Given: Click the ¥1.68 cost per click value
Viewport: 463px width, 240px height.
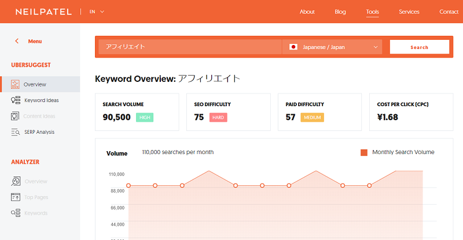Looking at the screenshot, I should (387, 117).
